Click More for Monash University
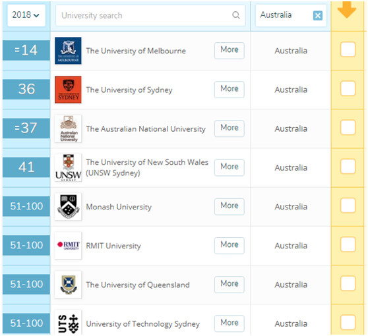 pos(230,207)
